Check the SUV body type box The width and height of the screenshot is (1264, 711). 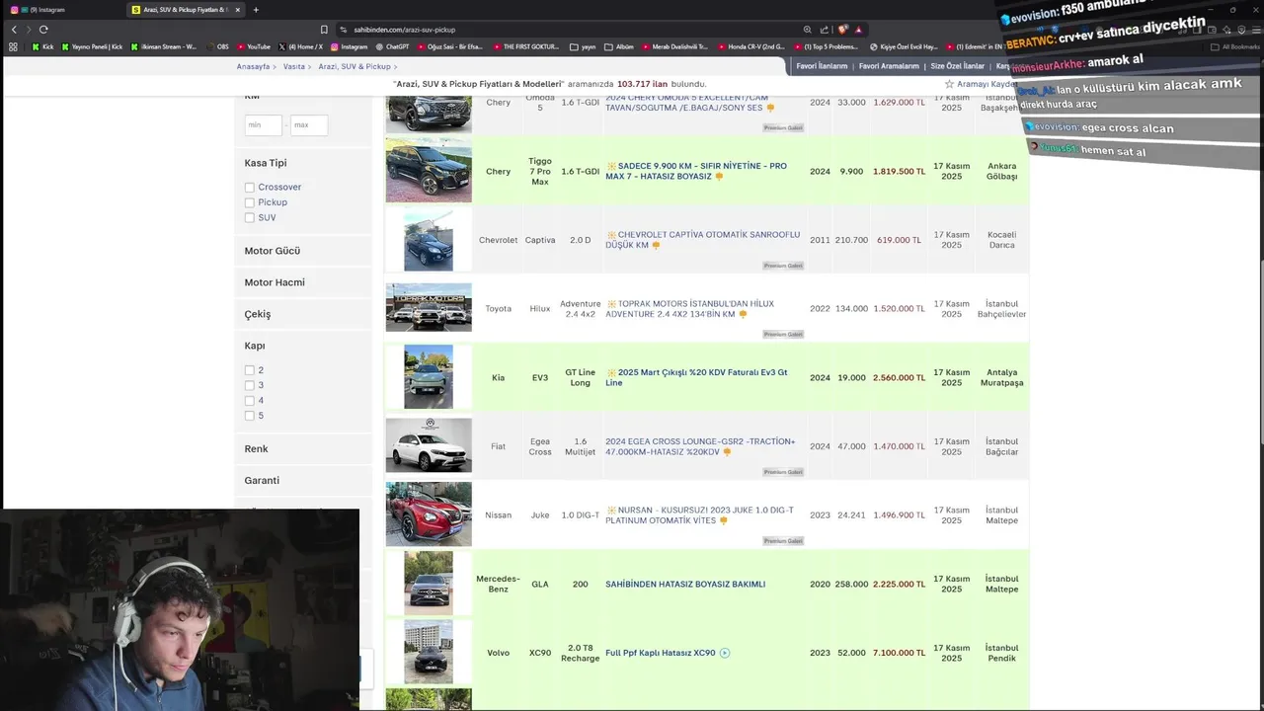pos(250,218)
